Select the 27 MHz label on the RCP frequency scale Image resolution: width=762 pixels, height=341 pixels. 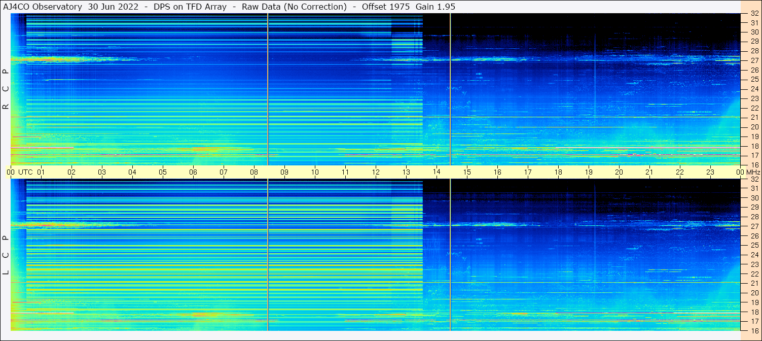click(753, 60)
